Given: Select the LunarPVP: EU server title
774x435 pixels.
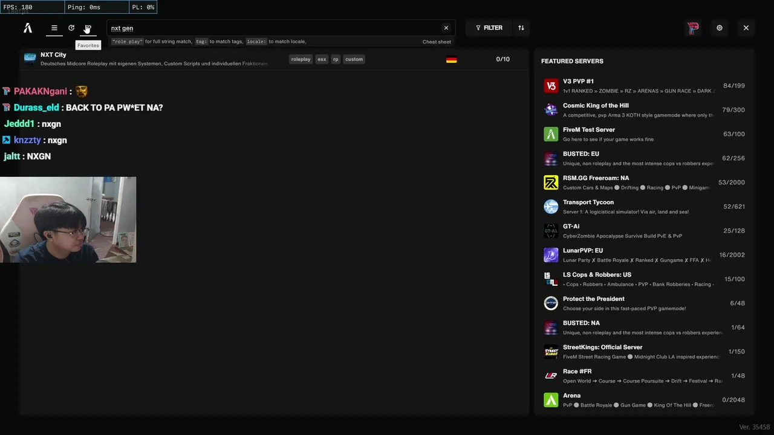Looking at the screenshot, I should tap(583, 250).
